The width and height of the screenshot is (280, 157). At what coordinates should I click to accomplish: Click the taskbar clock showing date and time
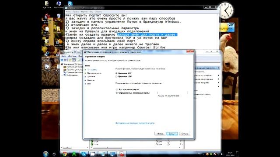(231, 154)
